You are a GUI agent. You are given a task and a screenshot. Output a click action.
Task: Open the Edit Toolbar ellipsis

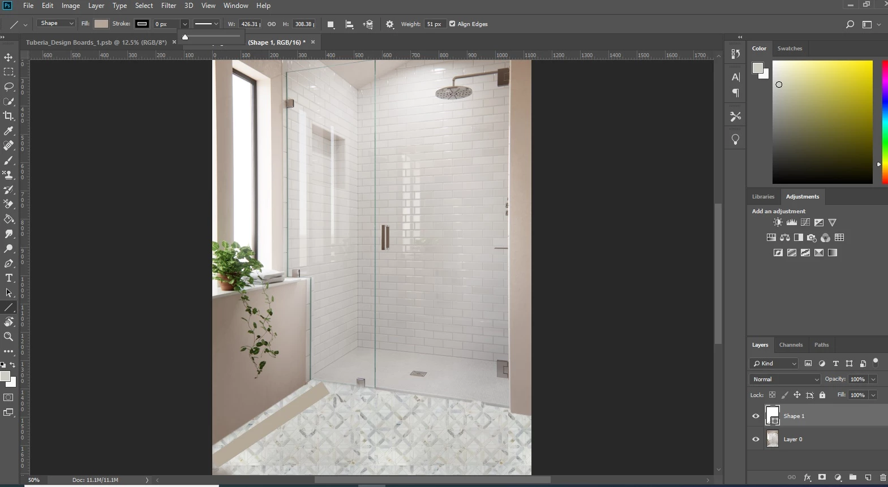tap(8, 351)
